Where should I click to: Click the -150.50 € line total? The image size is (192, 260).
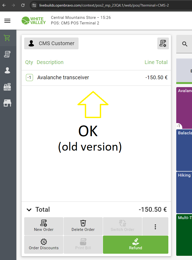(x=156, y=77)
